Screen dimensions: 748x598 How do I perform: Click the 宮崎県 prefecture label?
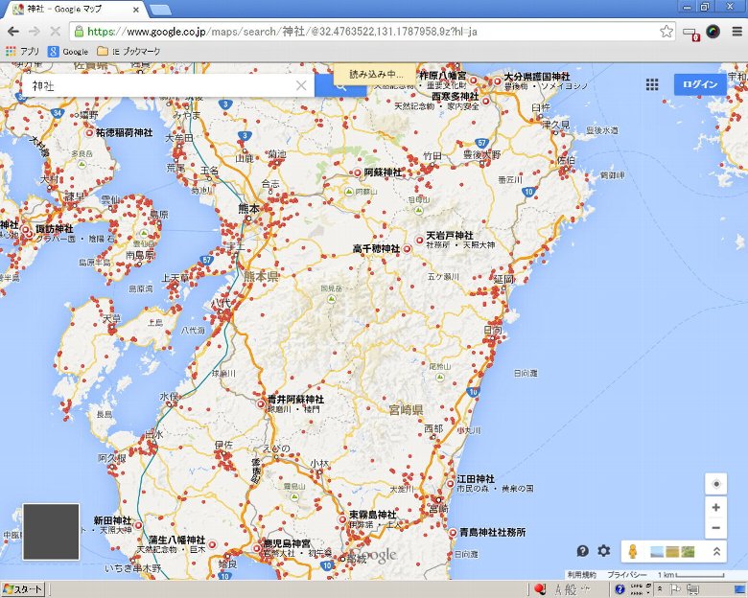(x=406, y=409)
